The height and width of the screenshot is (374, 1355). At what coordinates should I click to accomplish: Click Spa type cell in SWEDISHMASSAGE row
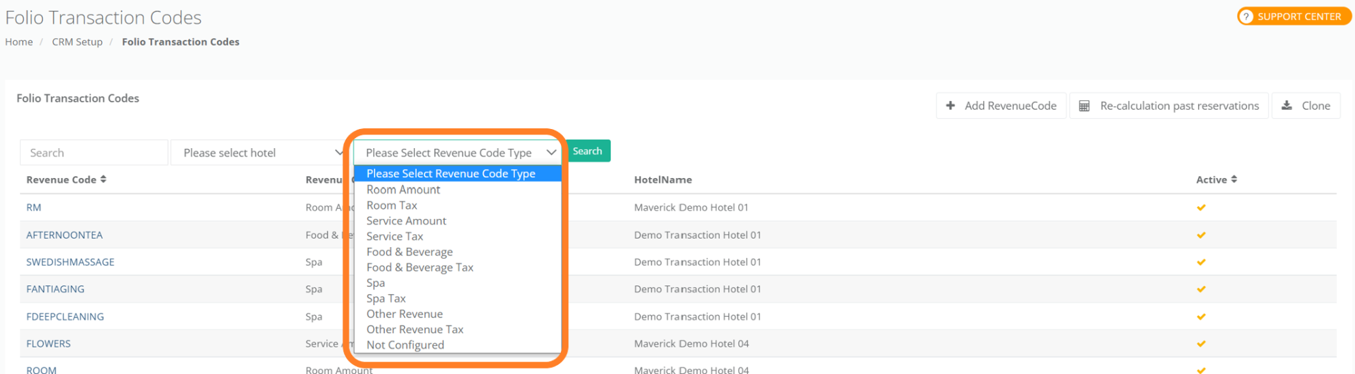click(314, 262)
